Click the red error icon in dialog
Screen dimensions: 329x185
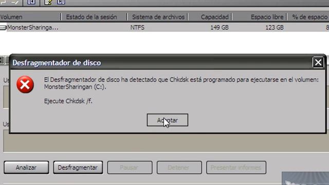coord(25,84)
